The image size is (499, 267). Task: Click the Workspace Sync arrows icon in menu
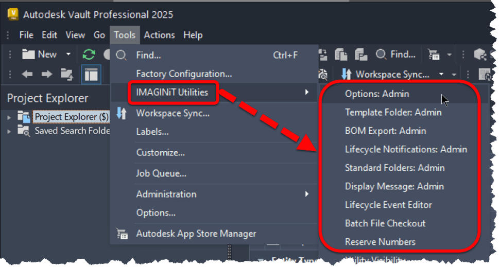coord(121,113)
